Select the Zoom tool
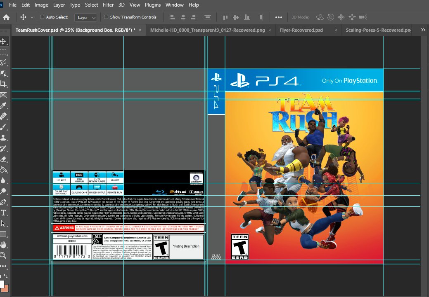Viewport: 429px width, 297px height. click(x=3, y=255)
